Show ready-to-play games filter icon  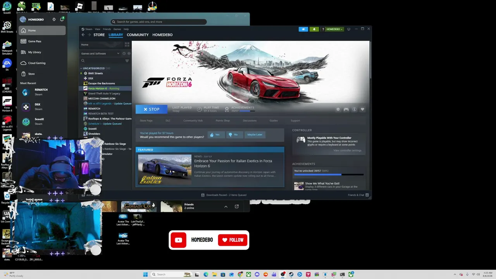point(129,53)
